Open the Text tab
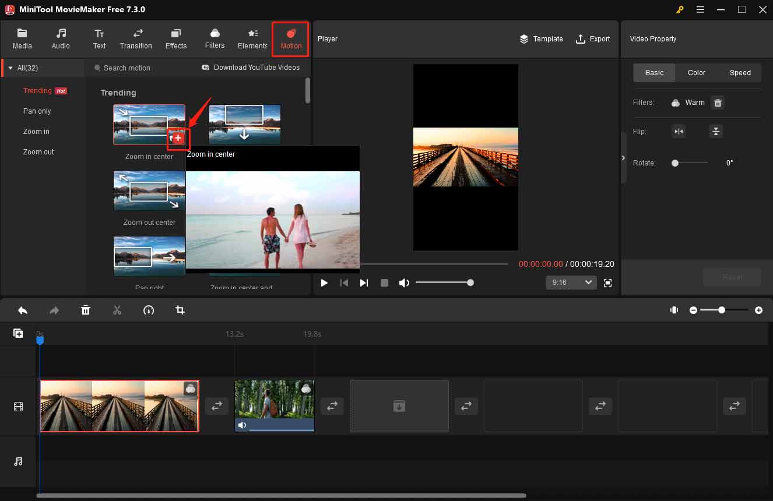Viewport: 773px width, 501px height. point(100,38)
